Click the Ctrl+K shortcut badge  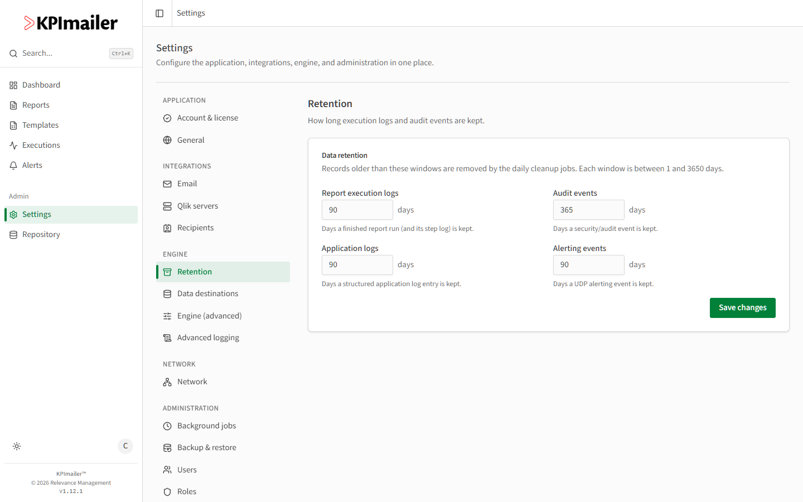tap(121, 54)
